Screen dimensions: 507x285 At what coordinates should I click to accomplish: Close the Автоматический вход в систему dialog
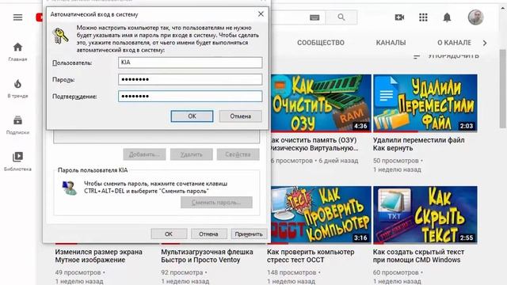tap(261, 14)
